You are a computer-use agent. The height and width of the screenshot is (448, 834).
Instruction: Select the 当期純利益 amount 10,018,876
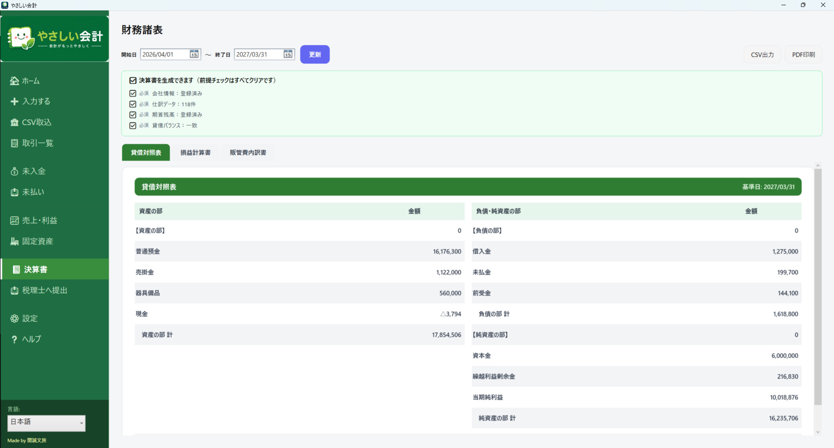pos(784,398)
